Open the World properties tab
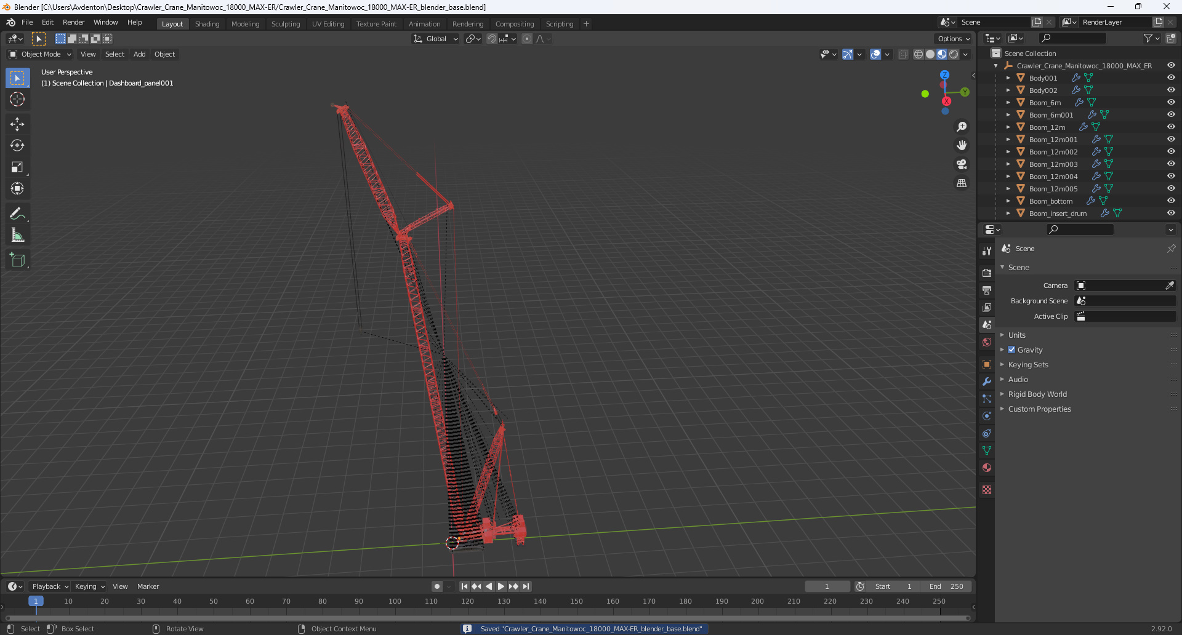The width and height of the screenshot is (1182, 635). click(987, 342)
